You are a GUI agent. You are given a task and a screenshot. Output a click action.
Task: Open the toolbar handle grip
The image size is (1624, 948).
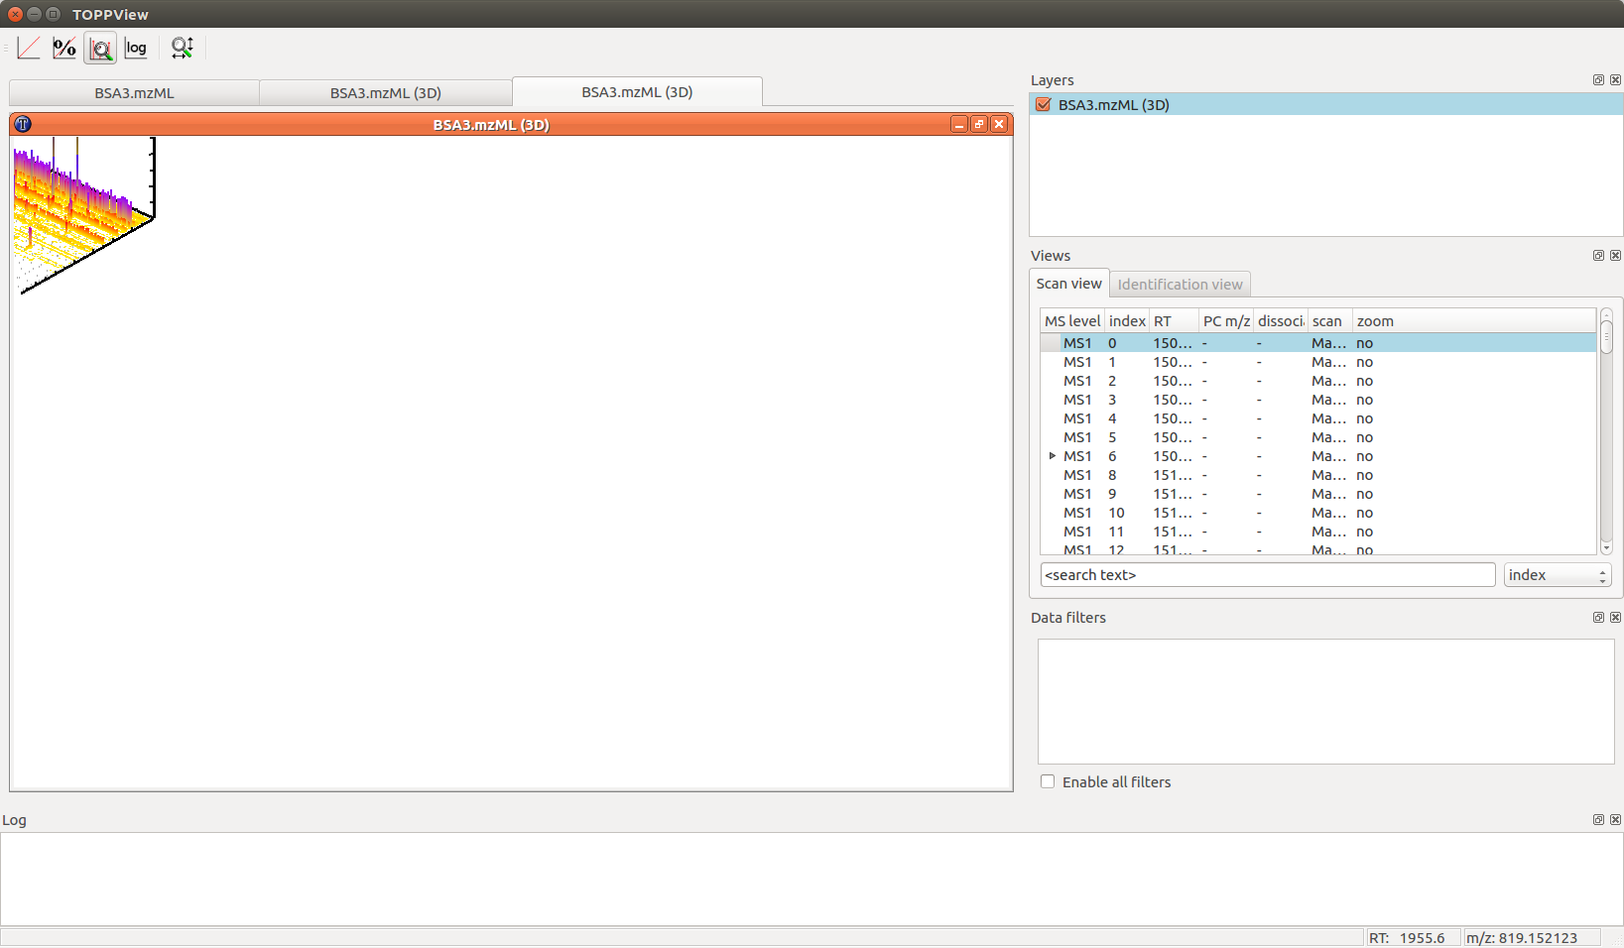[x=7, y=47]
